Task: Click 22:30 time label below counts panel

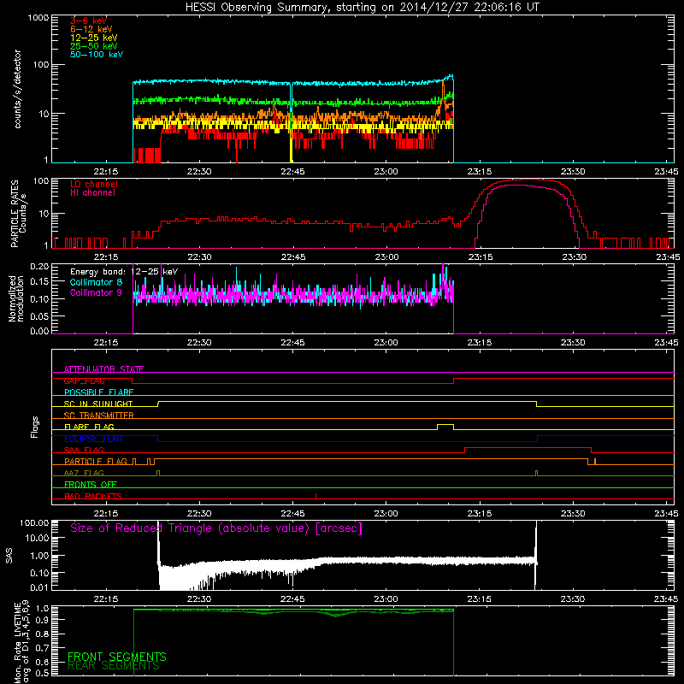Action: [x=199, y=172]
